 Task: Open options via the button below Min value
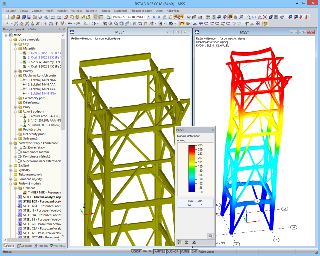coord(210,235)
